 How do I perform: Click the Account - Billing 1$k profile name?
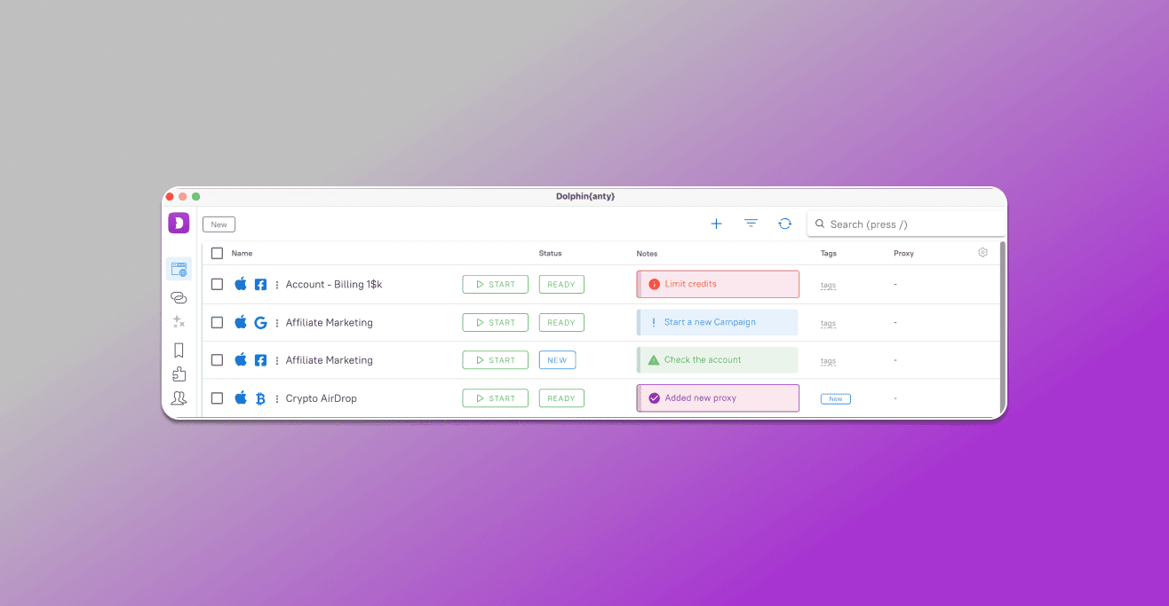333,285
